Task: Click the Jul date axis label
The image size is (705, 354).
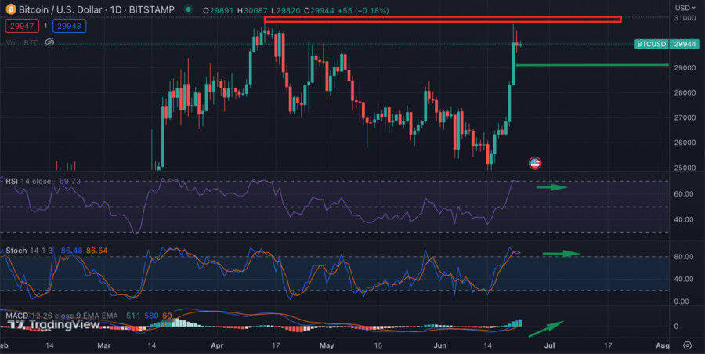Action: [x=549, y=345]
